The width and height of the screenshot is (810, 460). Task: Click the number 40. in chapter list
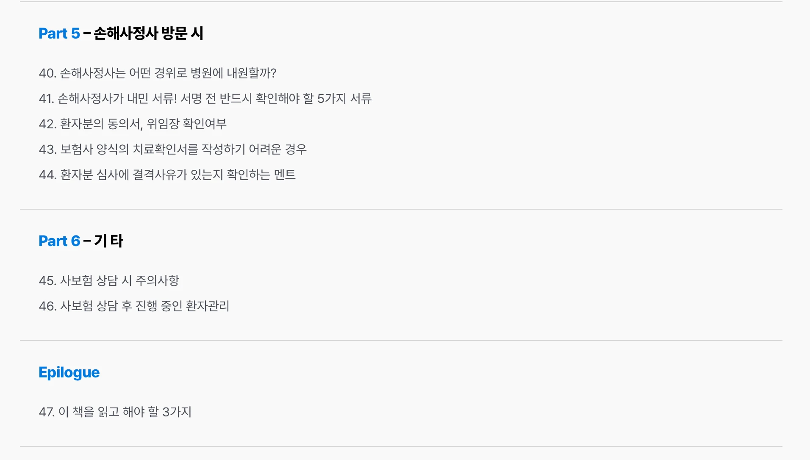(47, 73)
